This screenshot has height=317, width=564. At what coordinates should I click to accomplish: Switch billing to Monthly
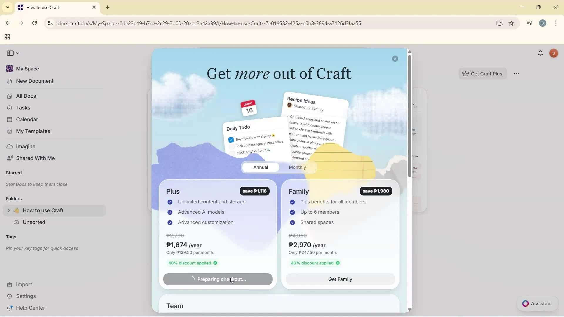[297, 167]
